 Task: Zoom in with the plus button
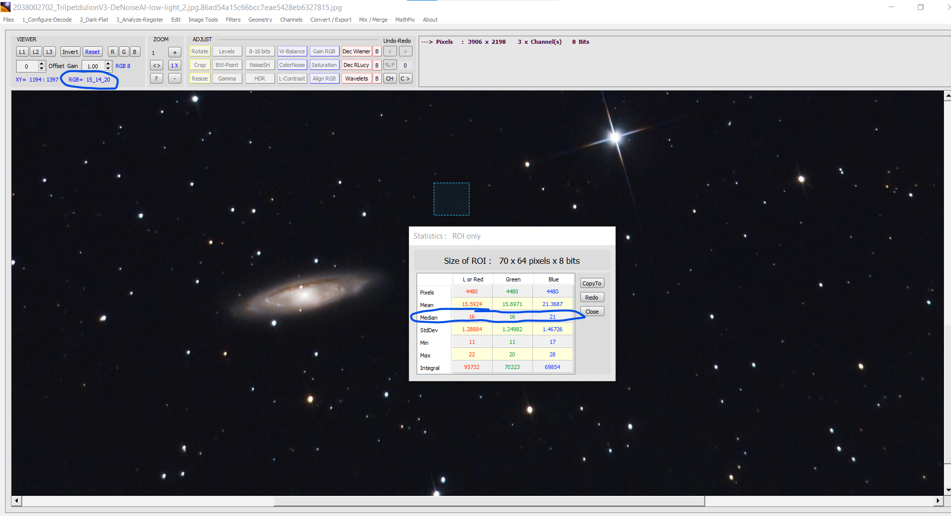(x=174, y=52)
